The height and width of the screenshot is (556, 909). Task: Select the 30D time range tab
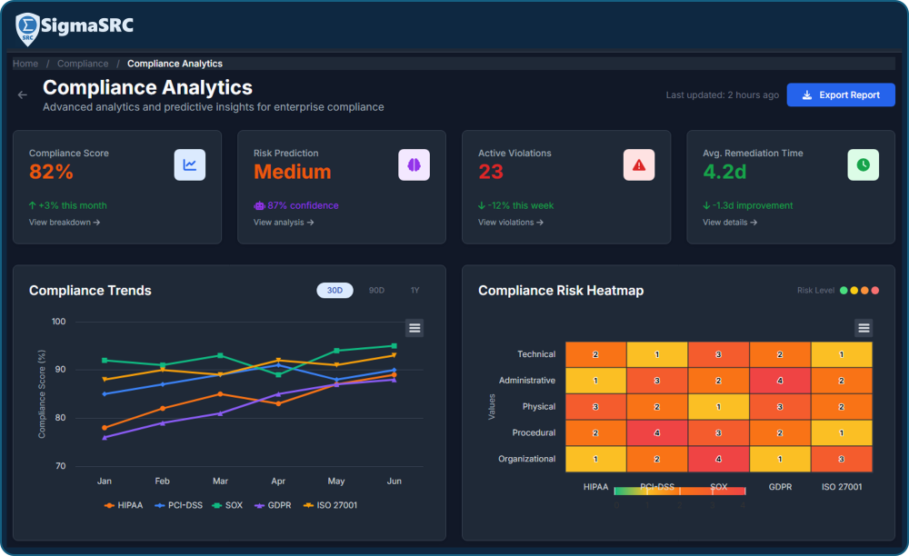pos(335,290)
